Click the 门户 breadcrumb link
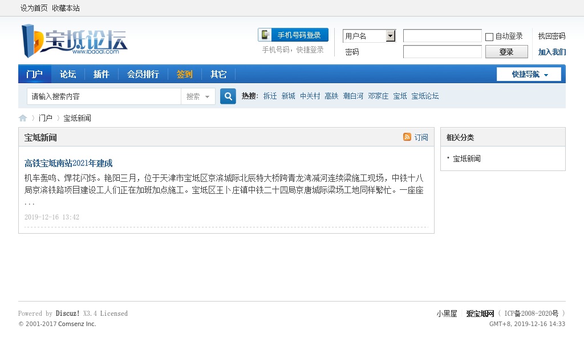This screenshot has height=358, width=584. tap(46, 118)
